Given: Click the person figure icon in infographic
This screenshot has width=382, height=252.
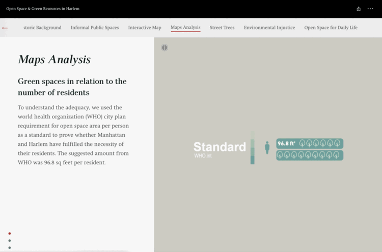Looking at the screenshot, I should coord(267,147).
